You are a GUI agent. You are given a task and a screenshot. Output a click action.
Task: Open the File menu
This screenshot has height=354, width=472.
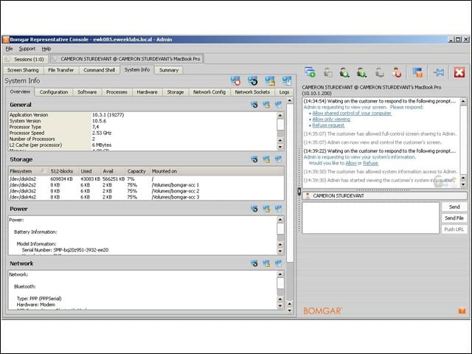pos(9,49)
